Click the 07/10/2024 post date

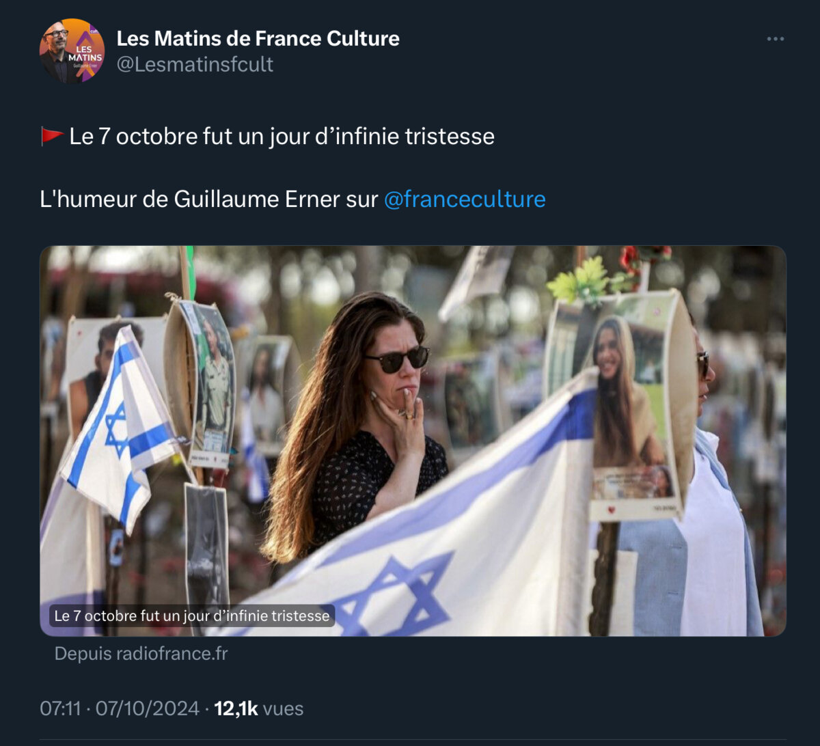[x=147, y=708]
